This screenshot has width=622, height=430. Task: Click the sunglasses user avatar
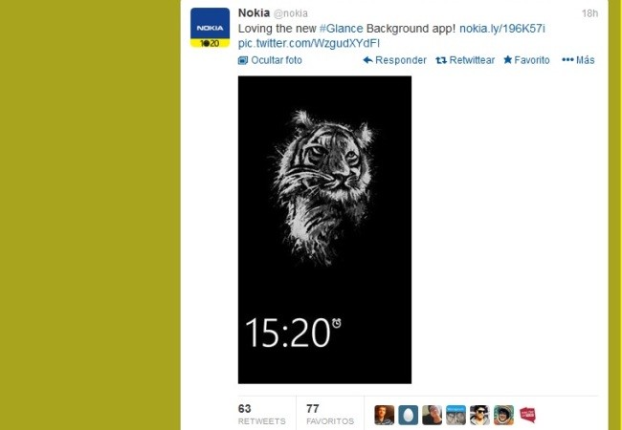click(479, 415)
